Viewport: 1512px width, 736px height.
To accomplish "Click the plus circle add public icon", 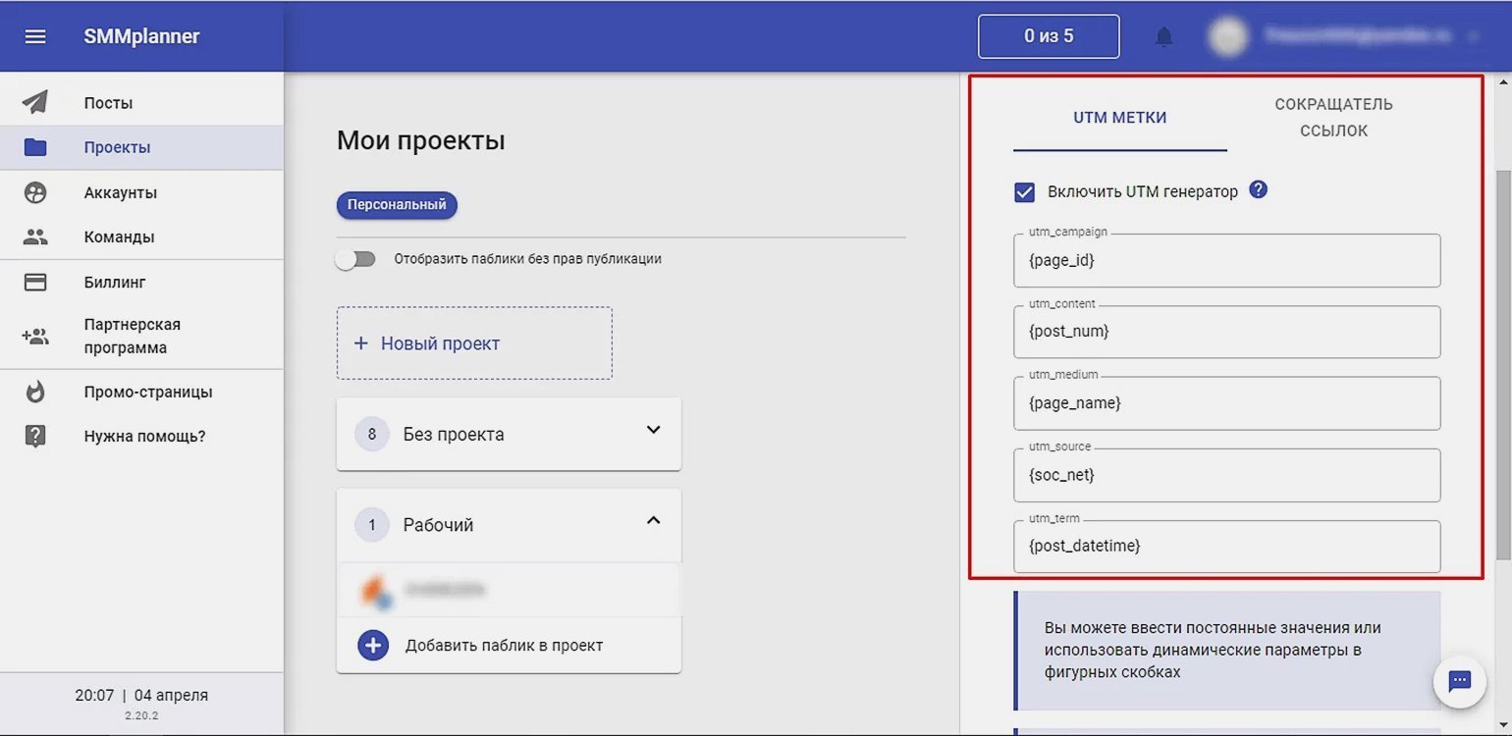I will point(373,646).
